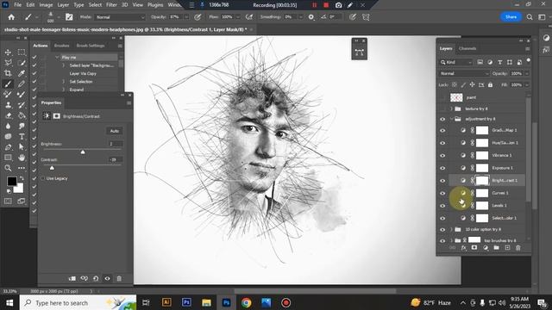
Task: Open the File menu
Action: [17, 5]
